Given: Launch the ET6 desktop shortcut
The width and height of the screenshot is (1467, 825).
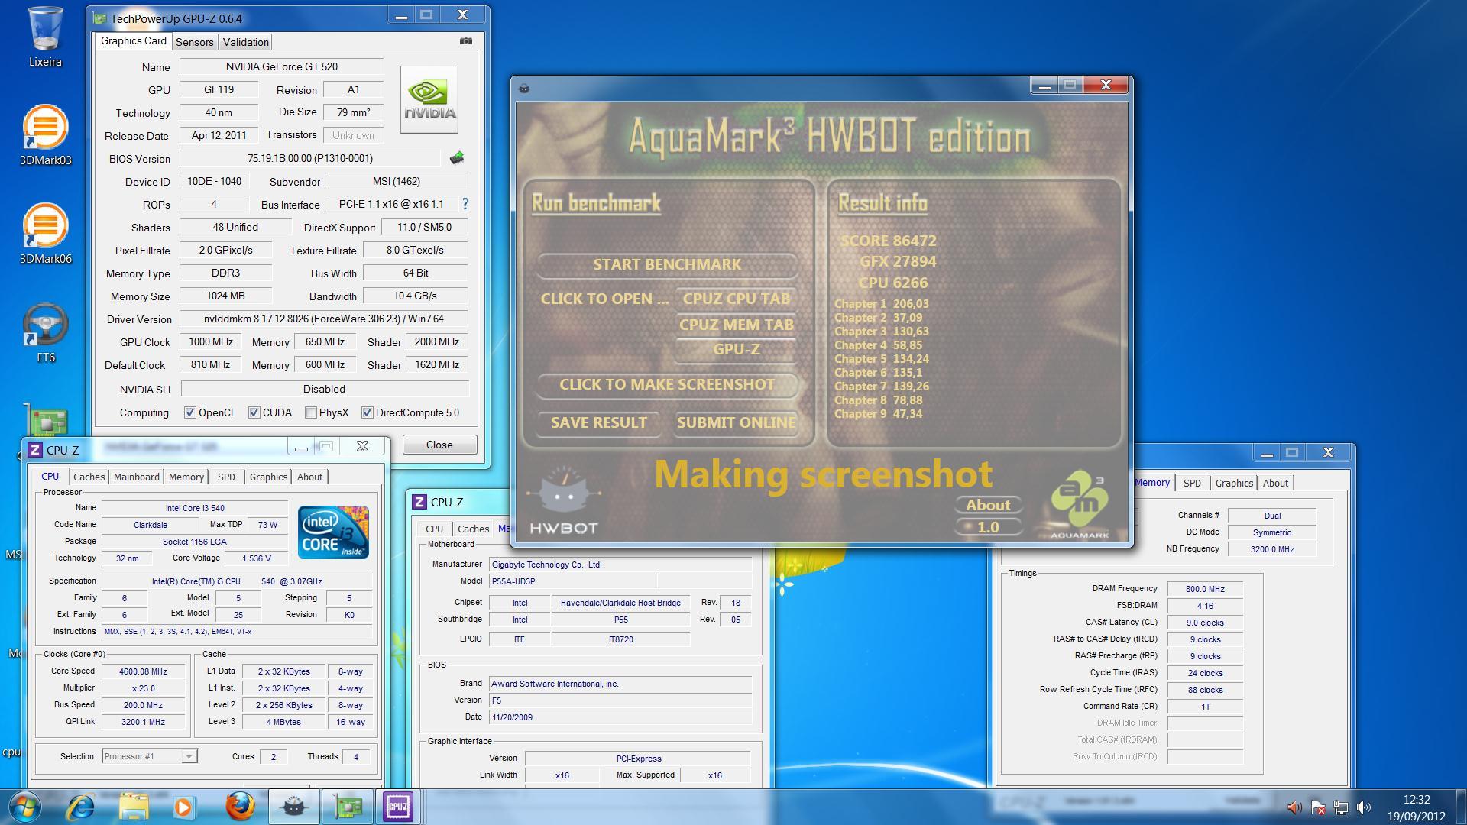Looking at the screenshot, I should (45, 332).
